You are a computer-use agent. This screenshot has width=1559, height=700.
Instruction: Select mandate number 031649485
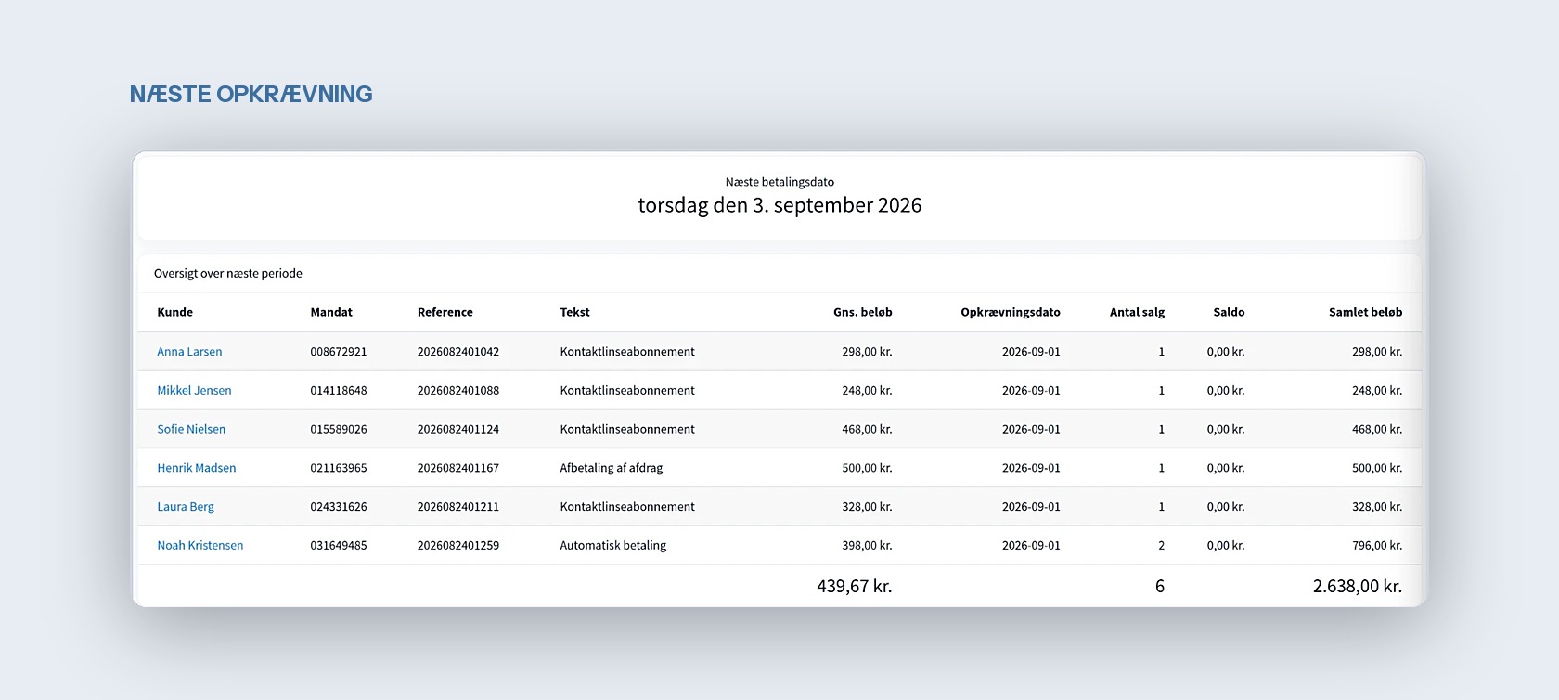338,546
